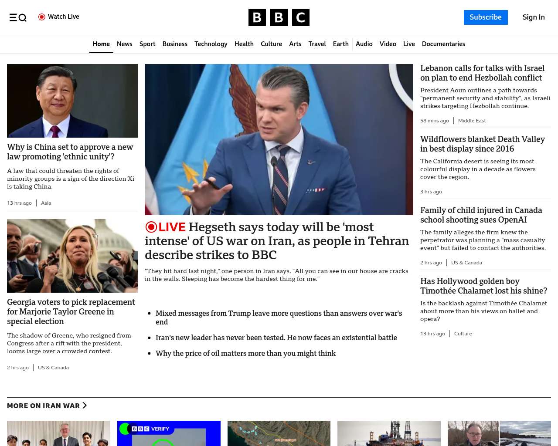Open the price of oil bullet link

[245, 353]
